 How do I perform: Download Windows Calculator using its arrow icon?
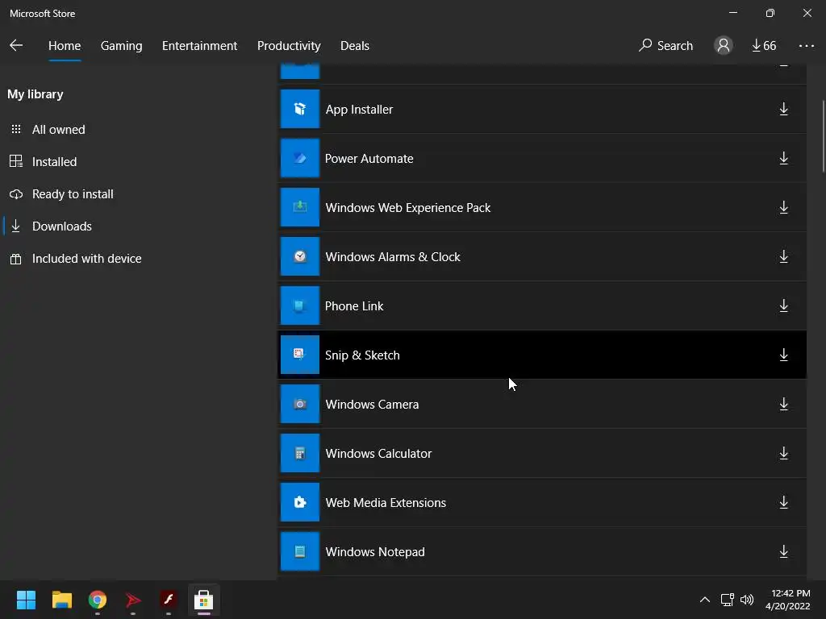coord(784,453)
